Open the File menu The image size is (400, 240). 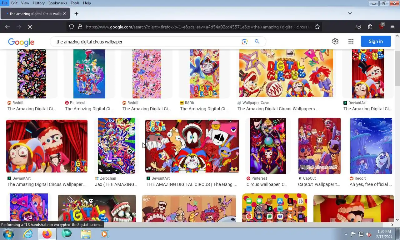tap(5, 3)
